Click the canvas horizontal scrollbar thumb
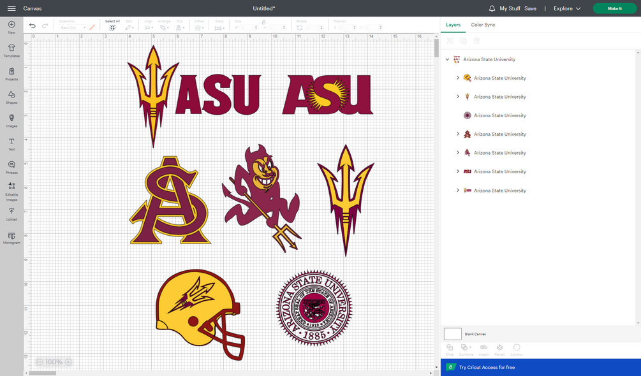The height and width of the screenshot is (376, 641). [x=43, y=373]
